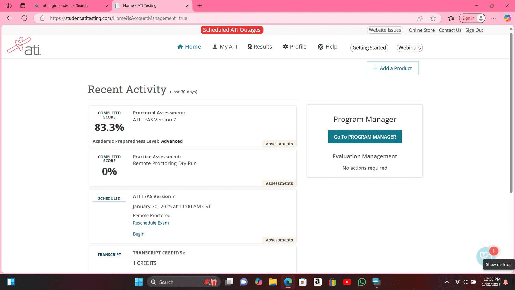The image size is (515, 290).
Task: Open the browser favorites list icon
Action: pos(451,18)
